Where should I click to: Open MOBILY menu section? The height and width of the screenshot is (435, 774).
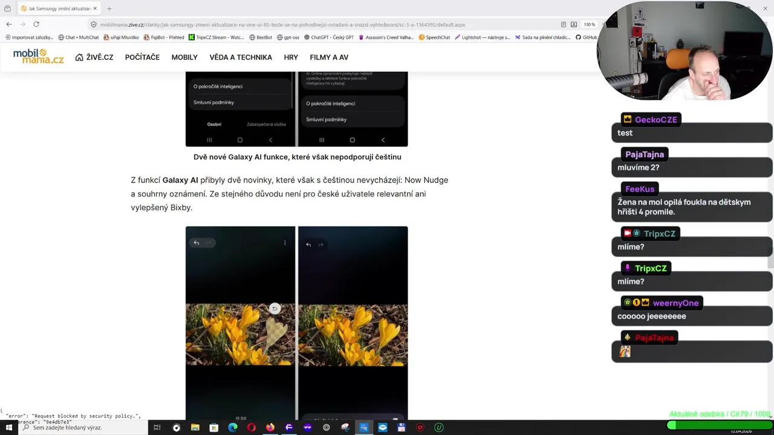point(184,57)
